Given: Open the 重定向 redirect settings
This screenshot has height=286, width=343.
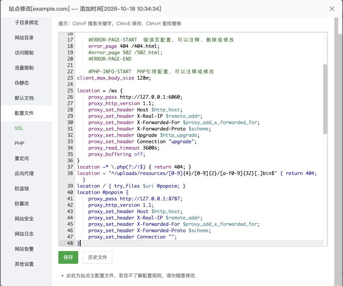Looking at the screenshot, I should pos(22,158).
